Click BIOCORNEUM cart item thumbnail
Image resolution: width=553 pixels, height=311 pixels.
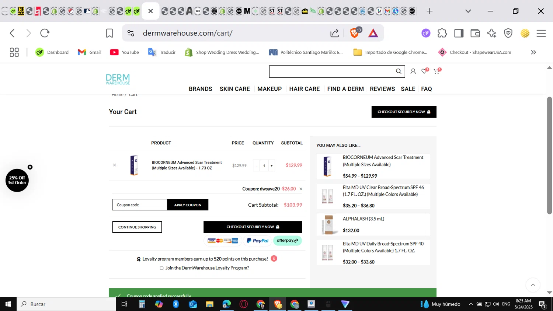coord(134,165)
